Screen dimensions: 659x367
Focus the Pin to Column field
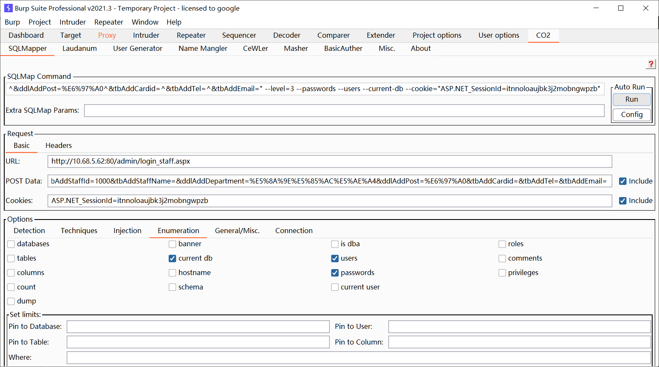pos(520,342)
